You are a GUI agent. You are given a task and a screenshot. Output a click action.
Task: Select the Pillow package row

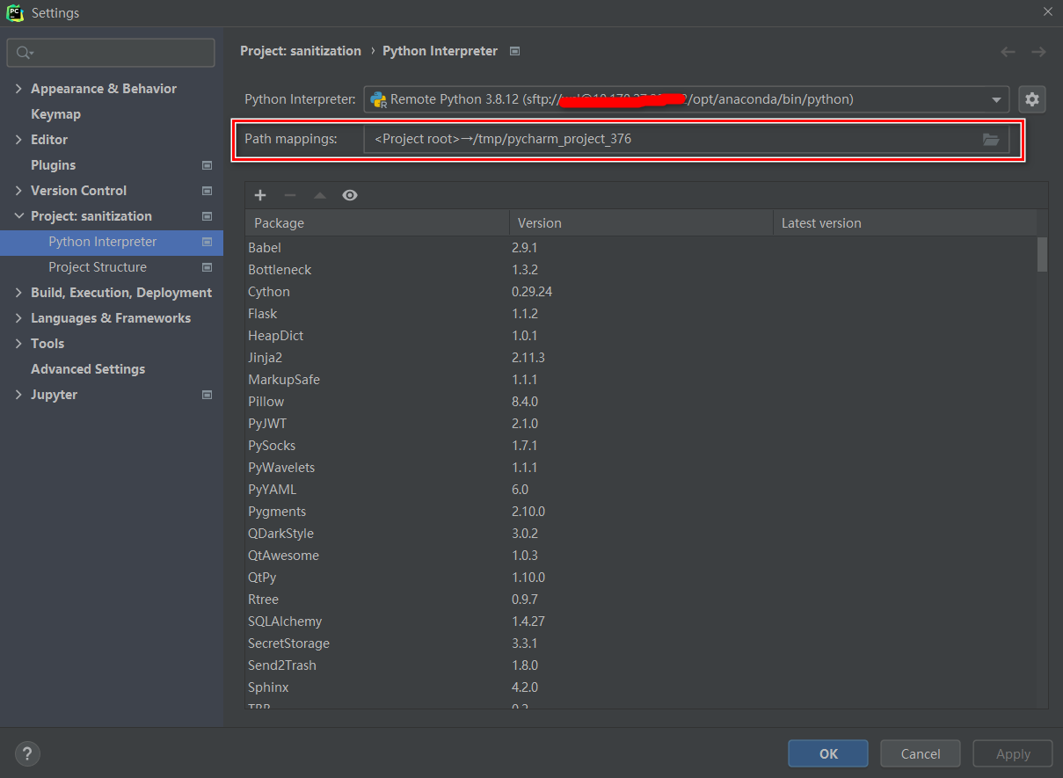(641, 402)
